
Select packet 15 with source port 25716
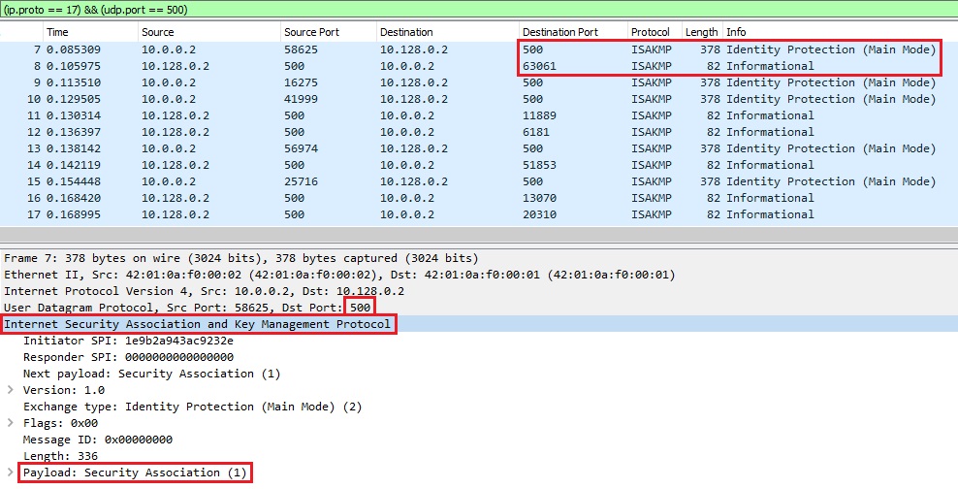pos(479,181)
